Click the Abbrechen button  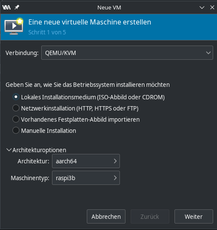106,217
